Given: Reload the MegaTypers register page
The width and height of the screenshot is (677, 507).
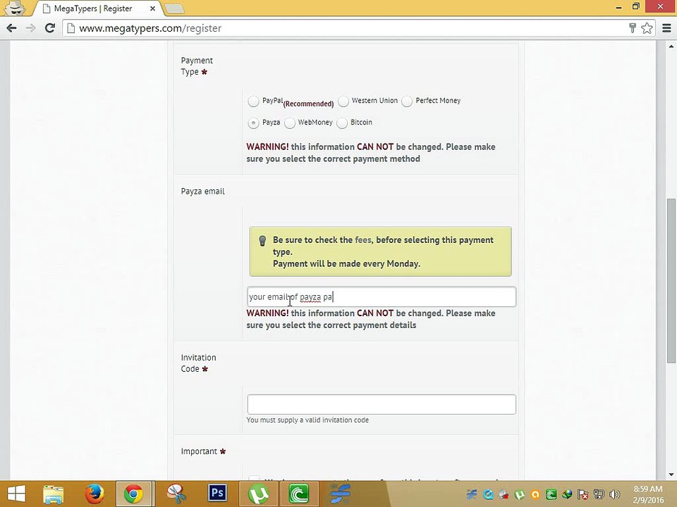Looking at the screenshot, I should pos(50,28).
